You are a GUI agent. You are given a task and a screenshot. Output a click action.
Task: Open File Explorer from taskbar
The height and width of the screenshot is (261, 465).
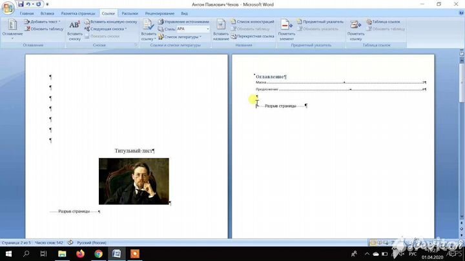[62, 254]
